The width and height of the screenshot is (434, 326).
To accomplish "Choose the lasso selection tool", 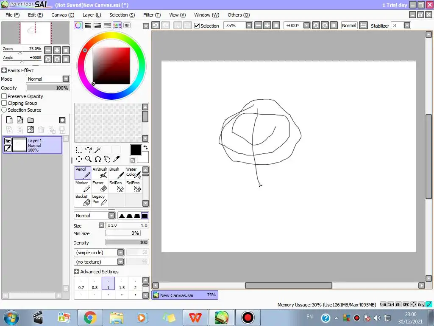I will (89, 150).
